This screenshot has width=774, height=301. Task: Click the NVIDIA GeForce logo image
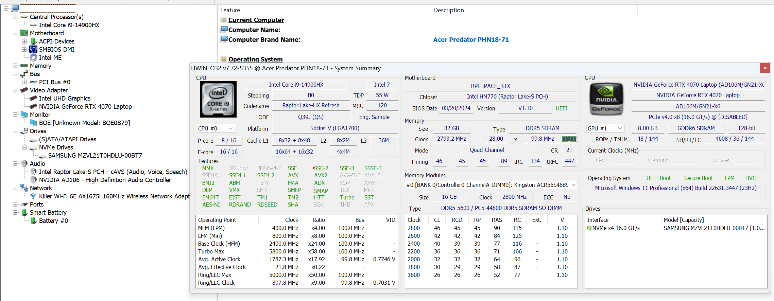tap(606, 99)
